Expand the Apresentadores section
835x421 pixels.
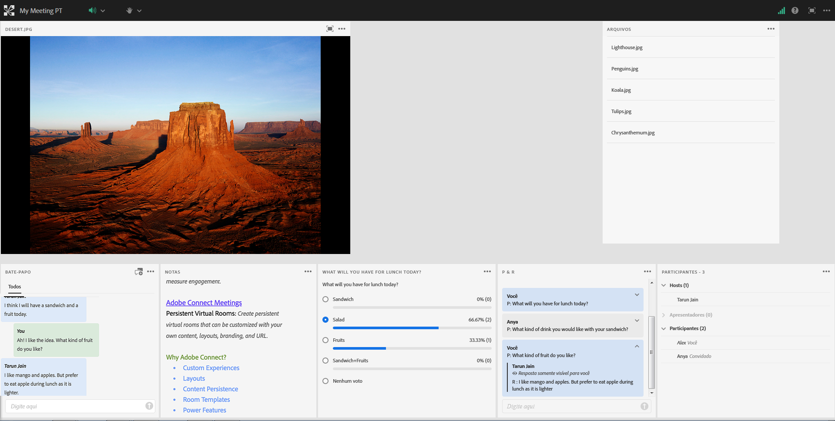(663, 314)
